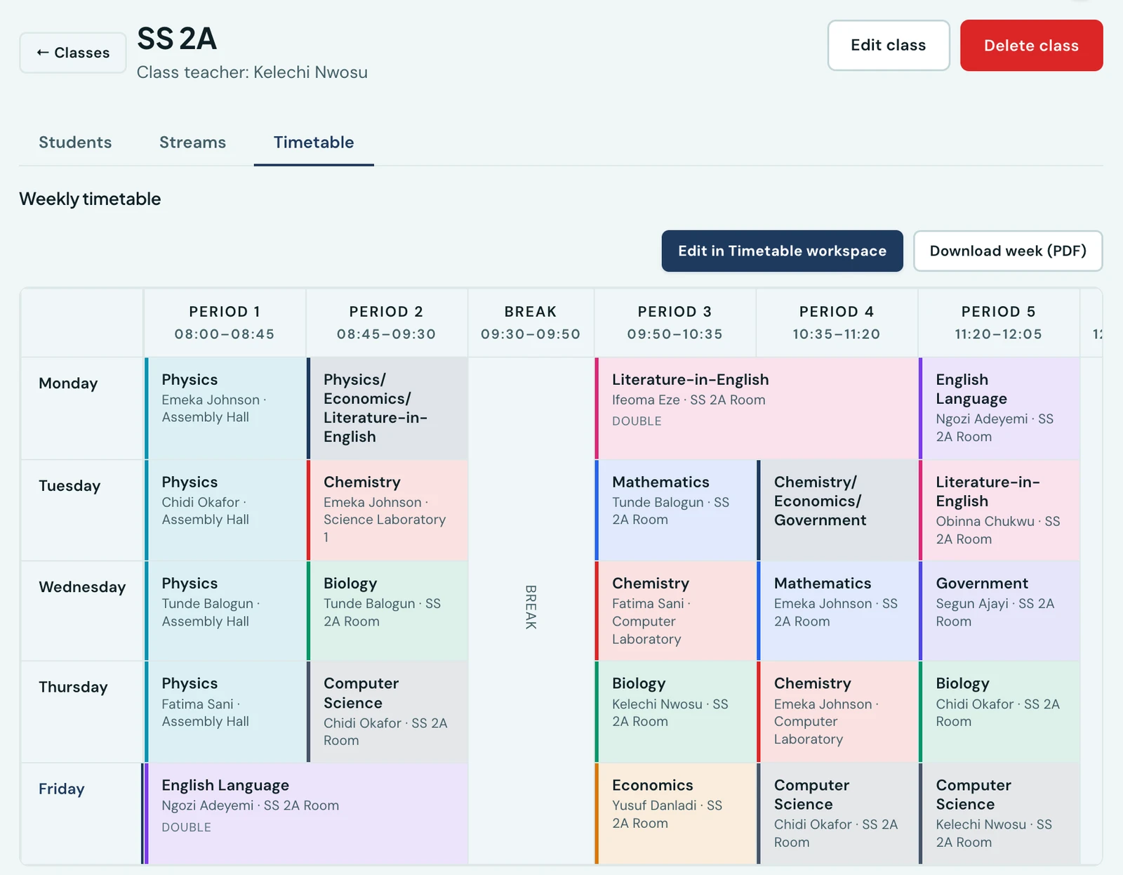Open Friday Economics with Yusuf Danladi
The image size is (1123, 875).
tap(676, 813)
